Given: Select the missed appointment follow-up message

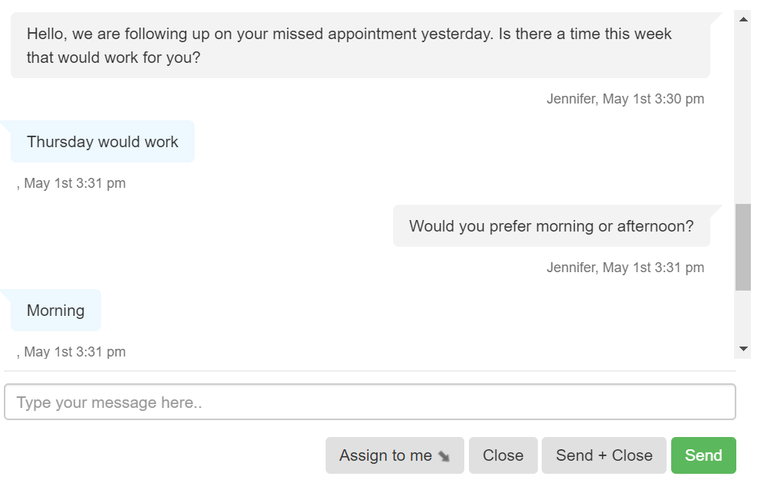Looking at the screenshot, I should [360, 45].
